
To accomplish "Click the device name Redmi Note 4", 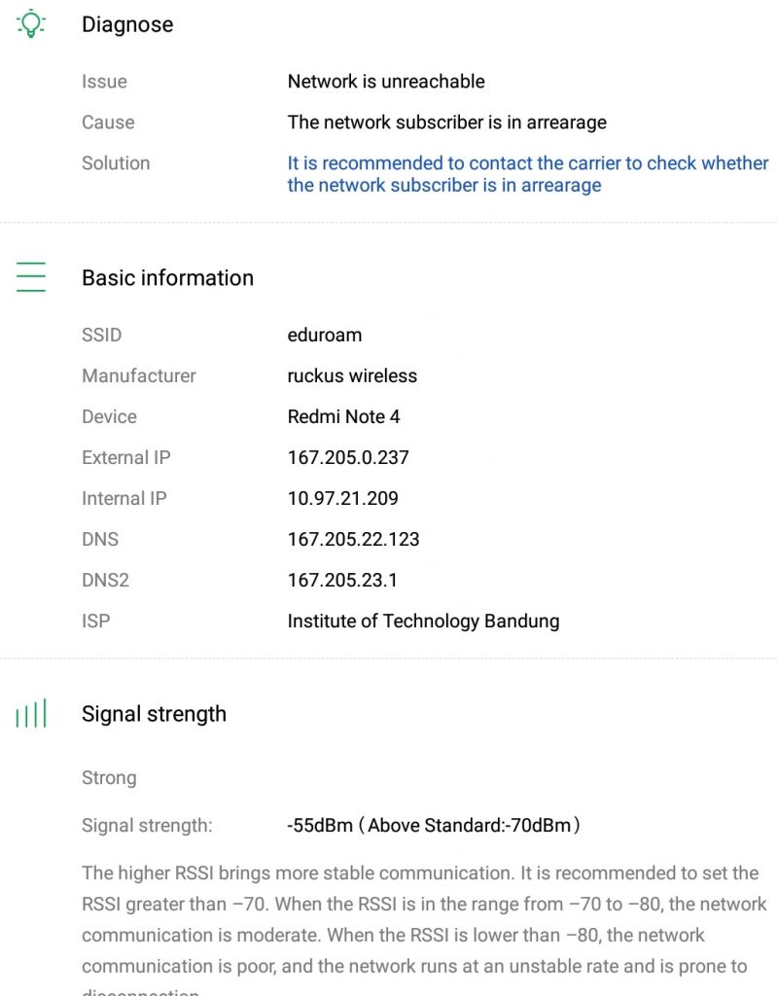I will pyautogui.click(x=343, y=416).
